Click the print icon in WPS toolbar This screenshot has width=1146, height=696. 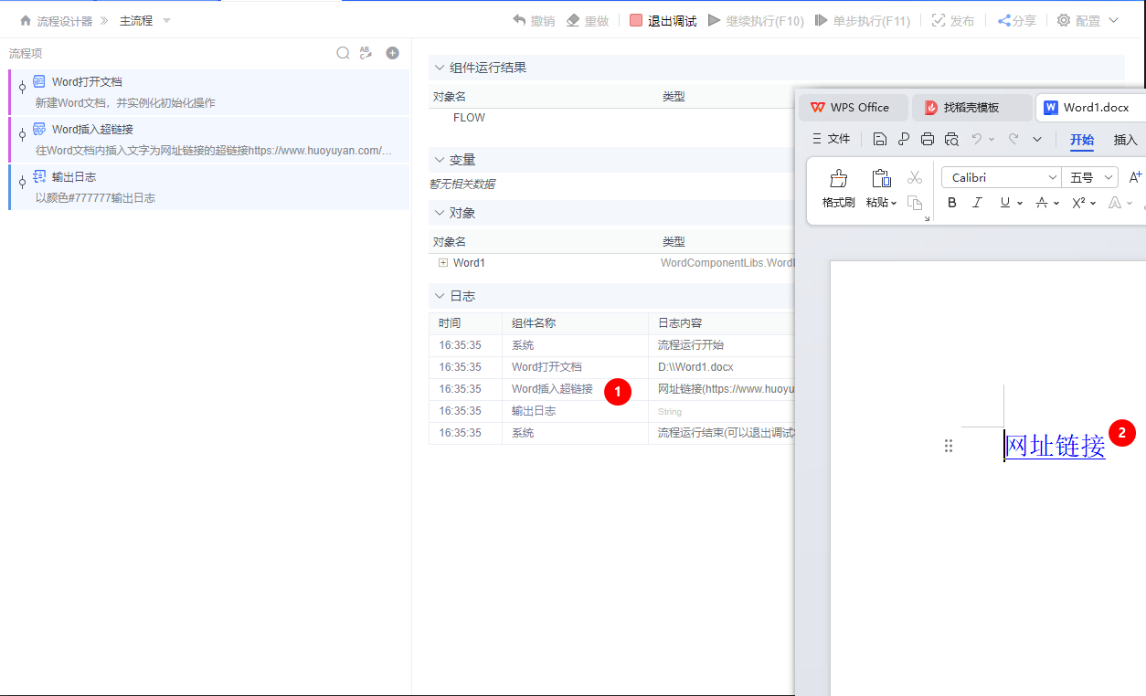tap(927, 138)
